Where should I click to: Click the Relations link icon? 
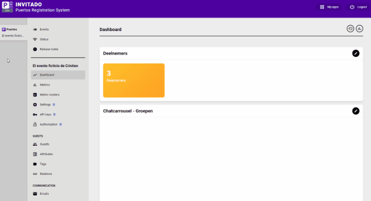coord(35,174)
